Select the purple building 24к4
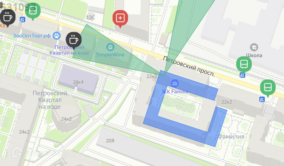 (x=78, y=80)
